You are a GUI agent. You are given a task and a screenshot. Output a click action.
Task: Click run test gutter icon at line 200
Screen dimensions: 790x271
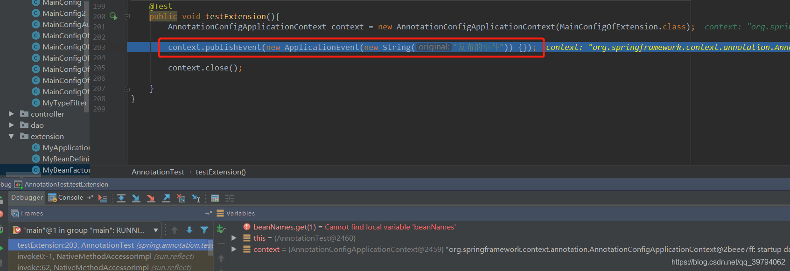113,16
